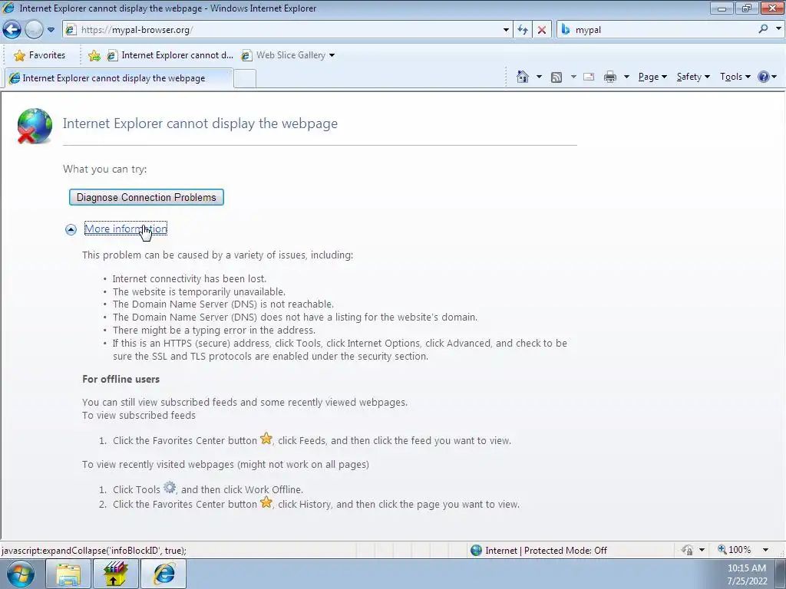
Task: Click the 100% zoom level button
Action: click(735, 550)
